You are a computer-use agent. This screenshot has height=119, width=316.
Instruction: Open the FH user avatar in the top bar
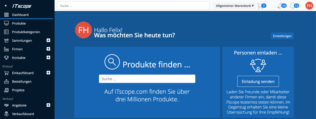tap(309, 6)
